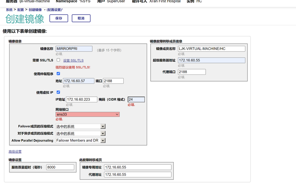Uncheck the 使用仲裁程序 checkbox
The width and height of the screenshot is (296, 190).
pos(58,73)
